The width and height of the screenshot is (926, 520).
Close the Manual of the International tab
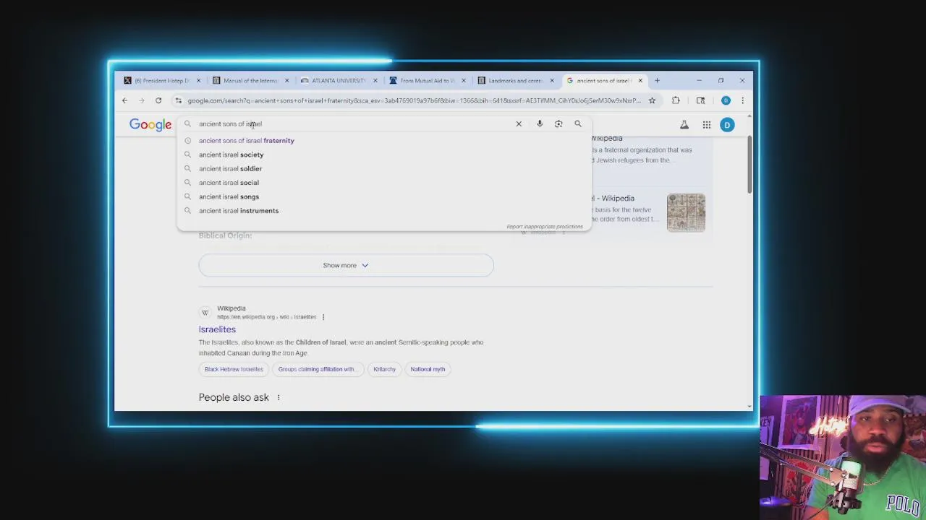pos(286,80)
